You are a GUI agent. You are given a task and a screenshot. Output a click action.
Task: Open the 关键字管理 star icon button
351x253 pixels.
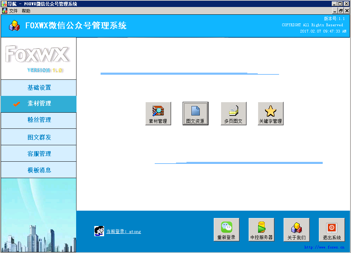pyautogui.click(x=271, y=113)
